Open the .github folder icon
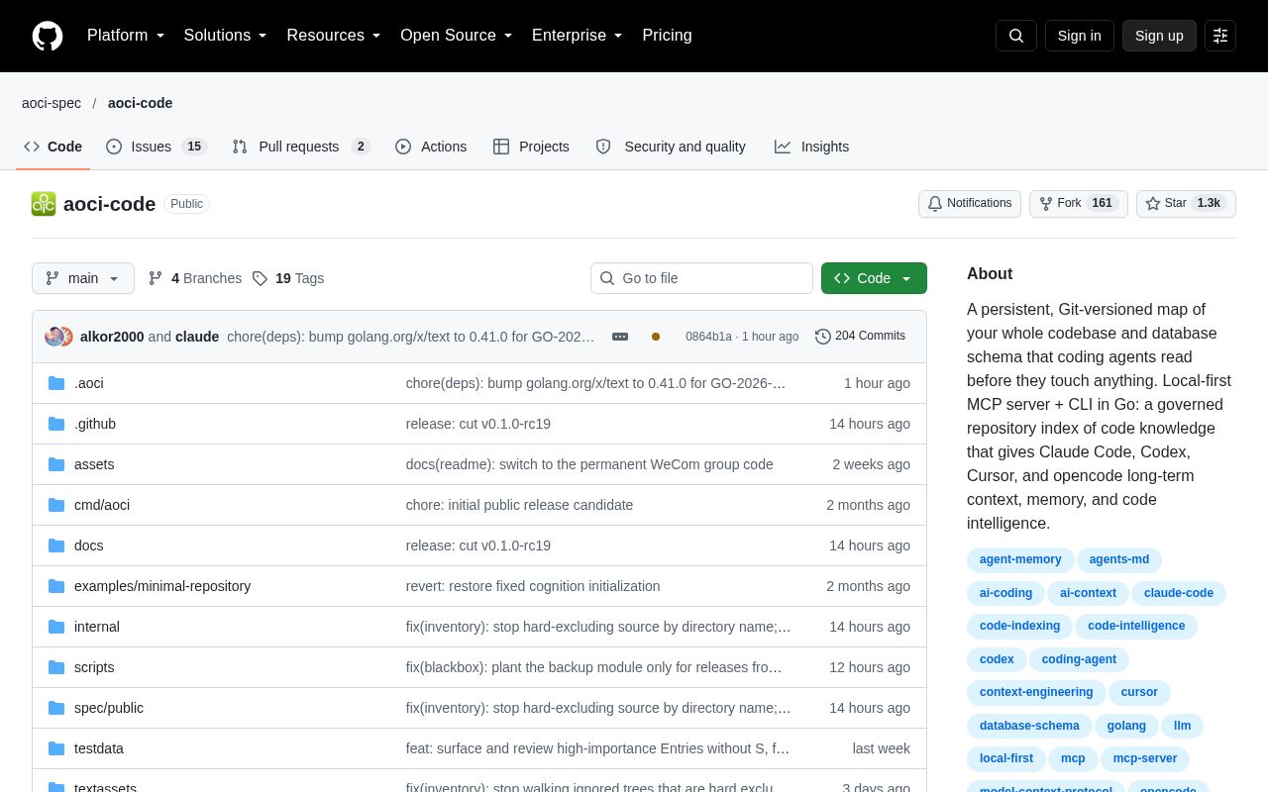Viewport: 1268px width, 792px height. click(56, 424)
